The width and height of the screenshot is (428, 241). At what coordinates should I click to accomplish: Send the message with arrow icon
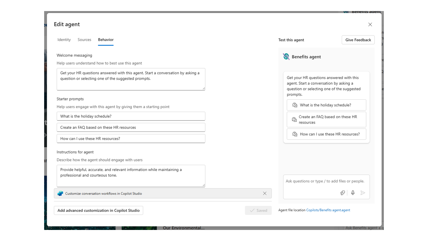[x=363, y=193]
